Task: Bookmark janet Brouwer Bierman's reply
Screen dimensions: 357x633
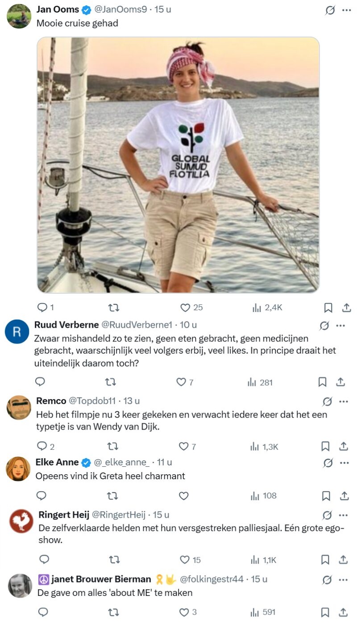Action: click(325, 612)
